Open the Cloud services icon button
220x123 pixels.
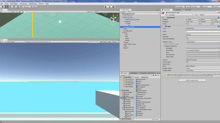click(x=188, y=7)
